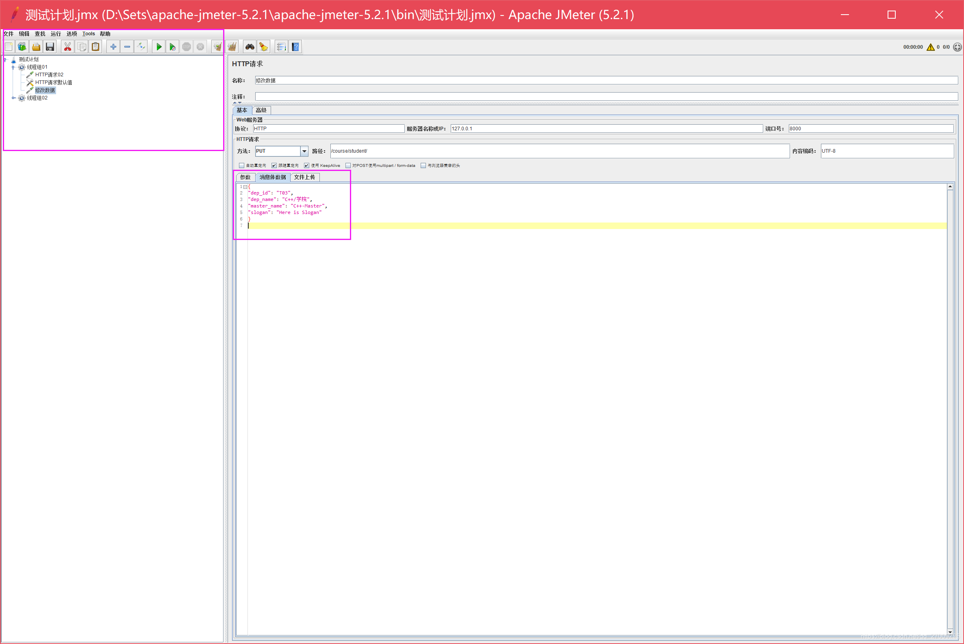Click the 端口号 input field
The image size is (964, 644).
871,128
